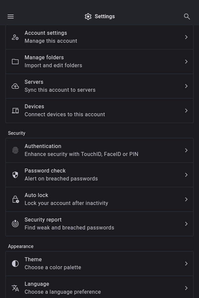Click the Theme half-circle contrast icon

click(15, 264)
